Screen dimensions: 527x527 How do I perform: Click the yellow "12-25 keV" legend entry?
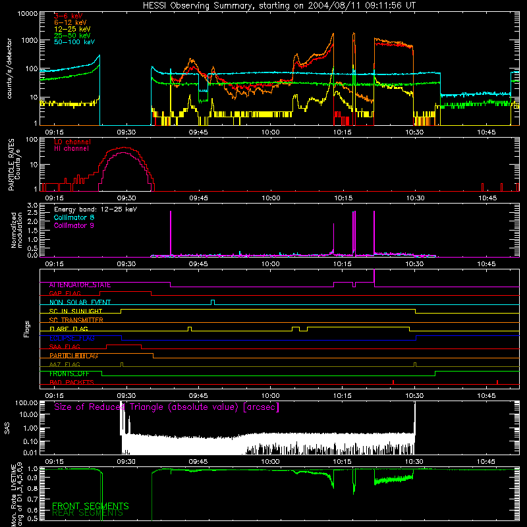click(72, 29)
